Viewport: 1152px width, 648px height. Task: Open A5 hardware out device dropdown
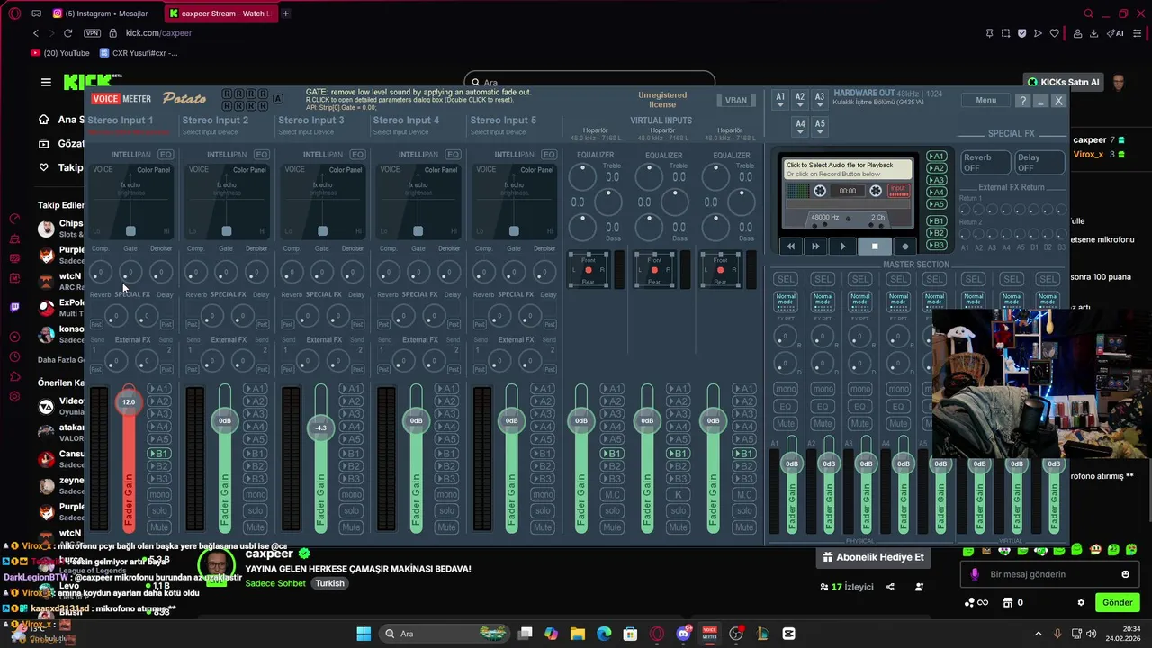coord(820,127)
